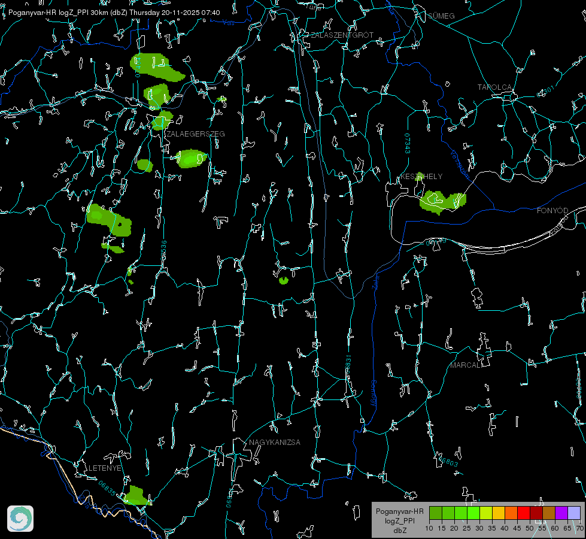Click road number 06803 label
586x539 pixels.
click(x=448, y=461)
